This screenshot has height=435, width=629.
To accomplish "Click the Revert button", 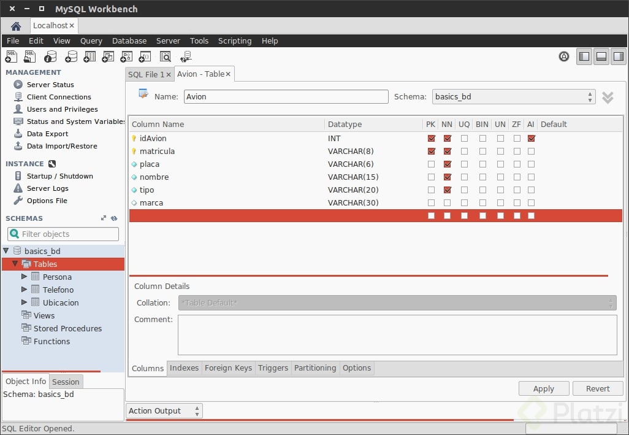I will pyautogui.click(x=598, y=388).
